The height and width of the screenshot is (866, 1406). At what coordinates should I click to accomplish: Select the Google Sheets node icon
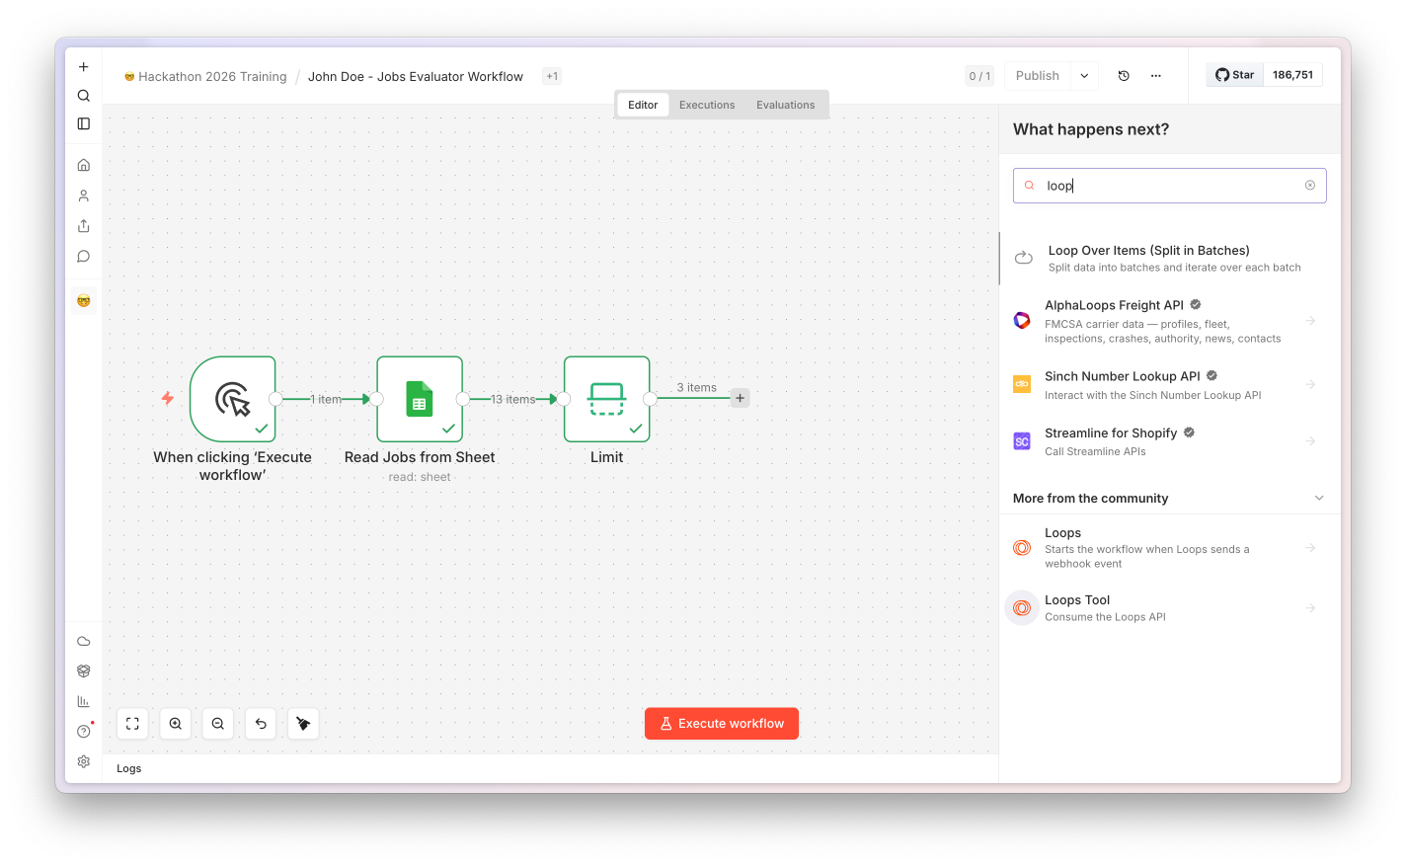(x=420, y=399)
